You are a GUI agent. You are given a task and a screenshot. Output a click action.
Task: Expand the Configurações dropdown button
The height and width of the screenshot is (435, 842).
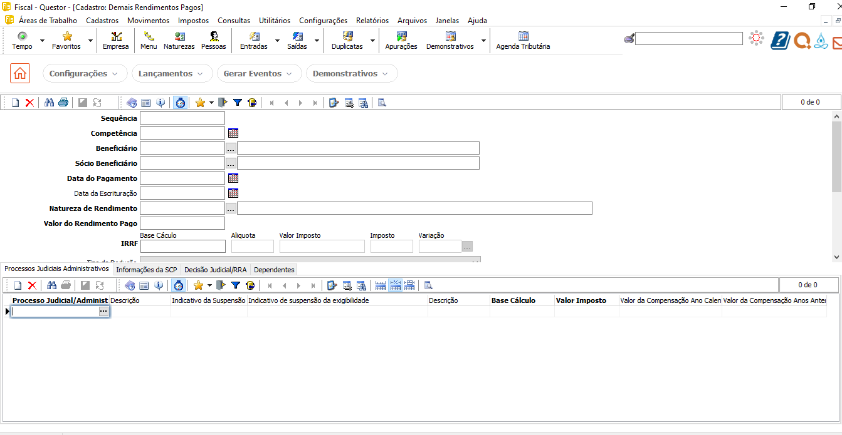point(85,73)
